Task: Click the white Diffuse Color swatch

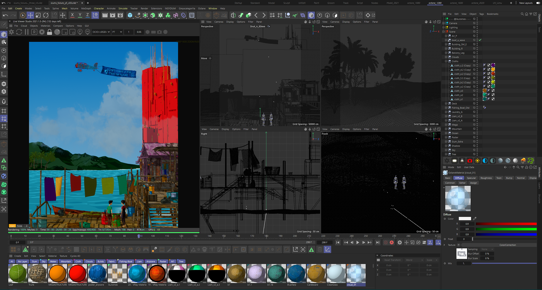Action: point(465,218)
